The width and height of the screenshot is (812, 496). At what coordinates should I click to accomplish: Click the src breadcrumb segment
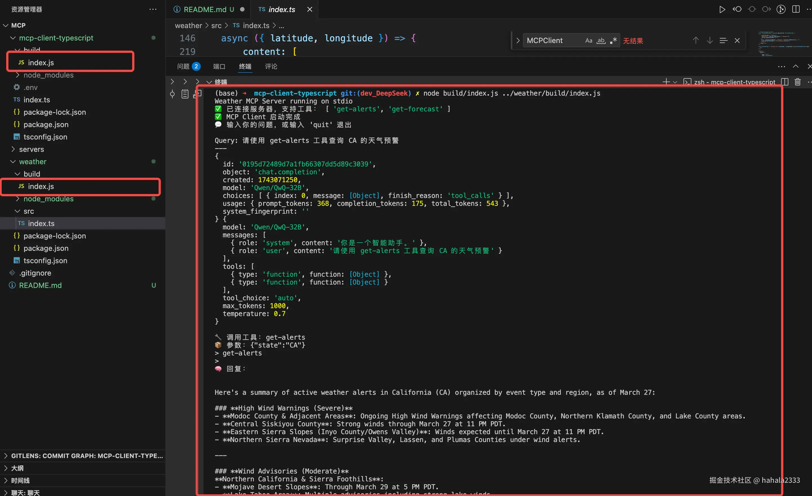point(216,25)
